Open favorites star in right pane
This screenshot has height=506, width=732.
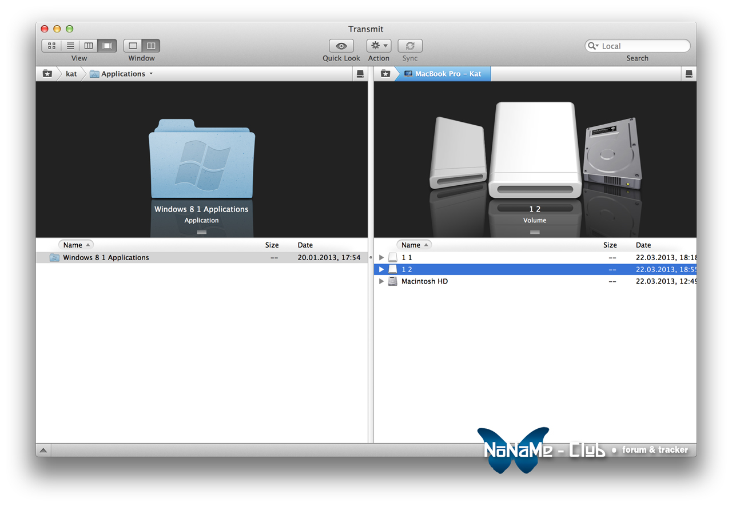point(385,74)
